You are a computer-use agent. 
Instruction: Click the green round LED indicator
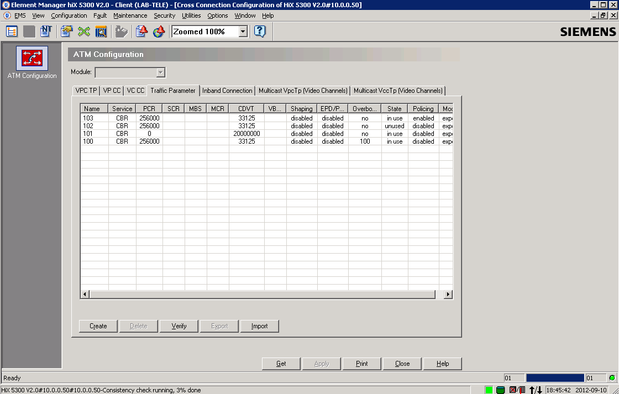pos(612,378)
